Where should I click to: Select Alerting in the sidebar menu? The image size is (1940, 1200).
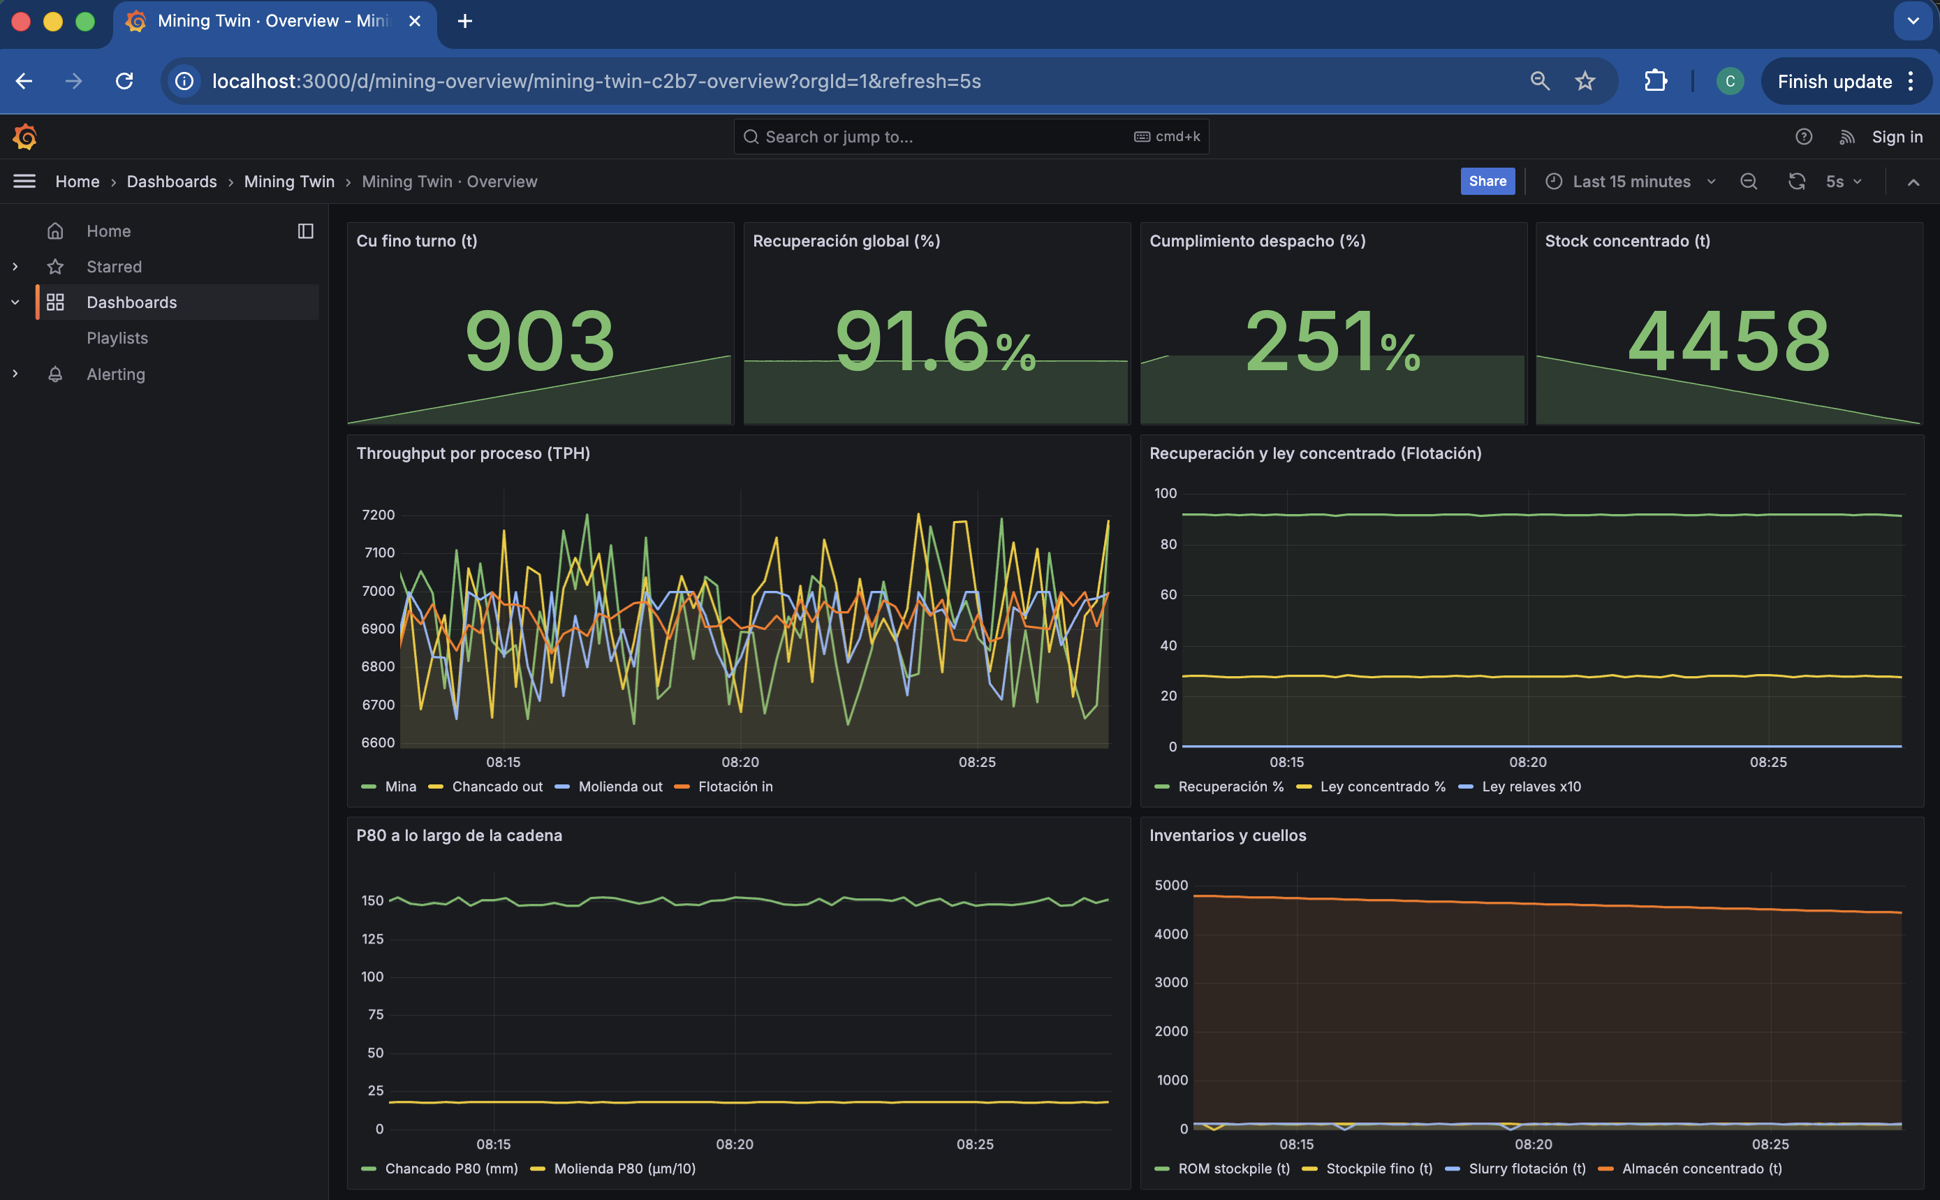point(116,374)
